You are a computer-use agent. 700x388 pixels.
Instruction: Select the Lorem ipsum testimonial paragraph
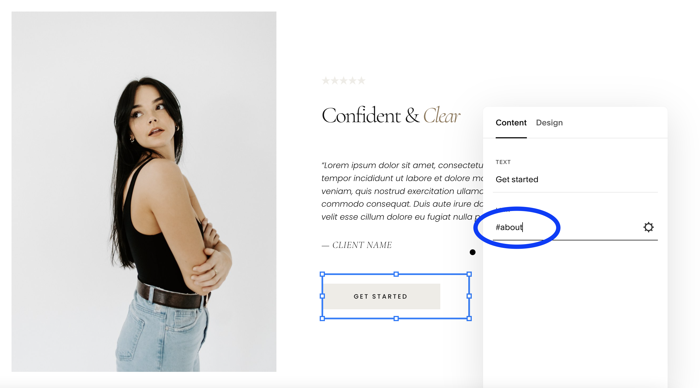pos(402,191)
